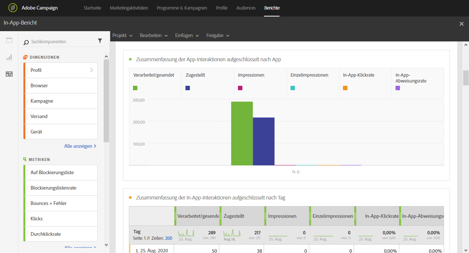The image size is (469, 253).
Task: Click the search magnifier icon
Action: click(x=26, y=42)
